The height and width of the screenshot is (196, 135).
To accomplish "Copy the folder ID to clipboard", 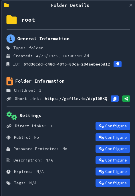I will click(x=118, y=64).
